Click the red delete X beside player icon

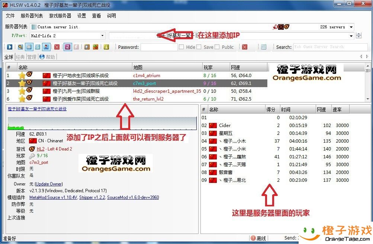point(57,47)
